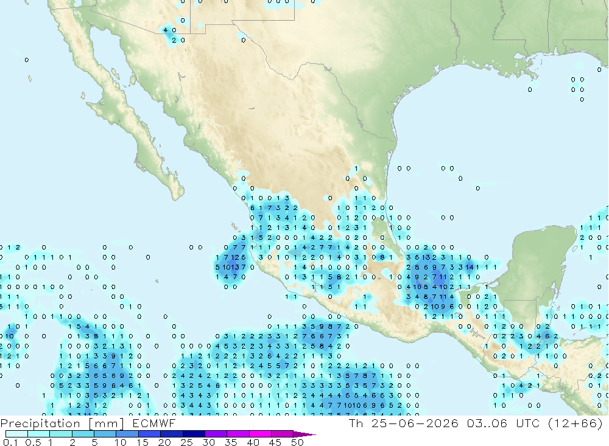Click the 2–5 mm legend color swatch
This screenshot has height=446, width=609.
[x=83, y=434]
